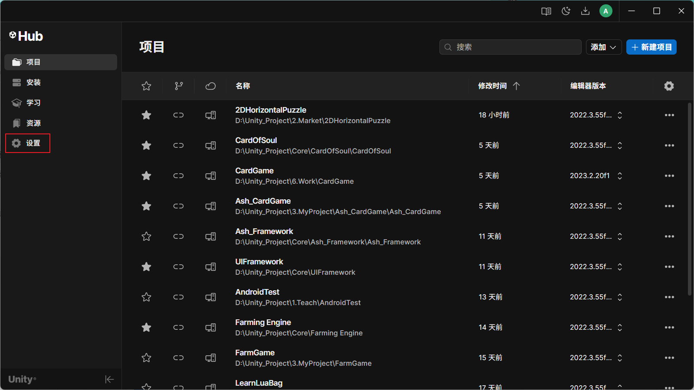
Task: Open more options for AndroidTest
Action: [669, 297]
